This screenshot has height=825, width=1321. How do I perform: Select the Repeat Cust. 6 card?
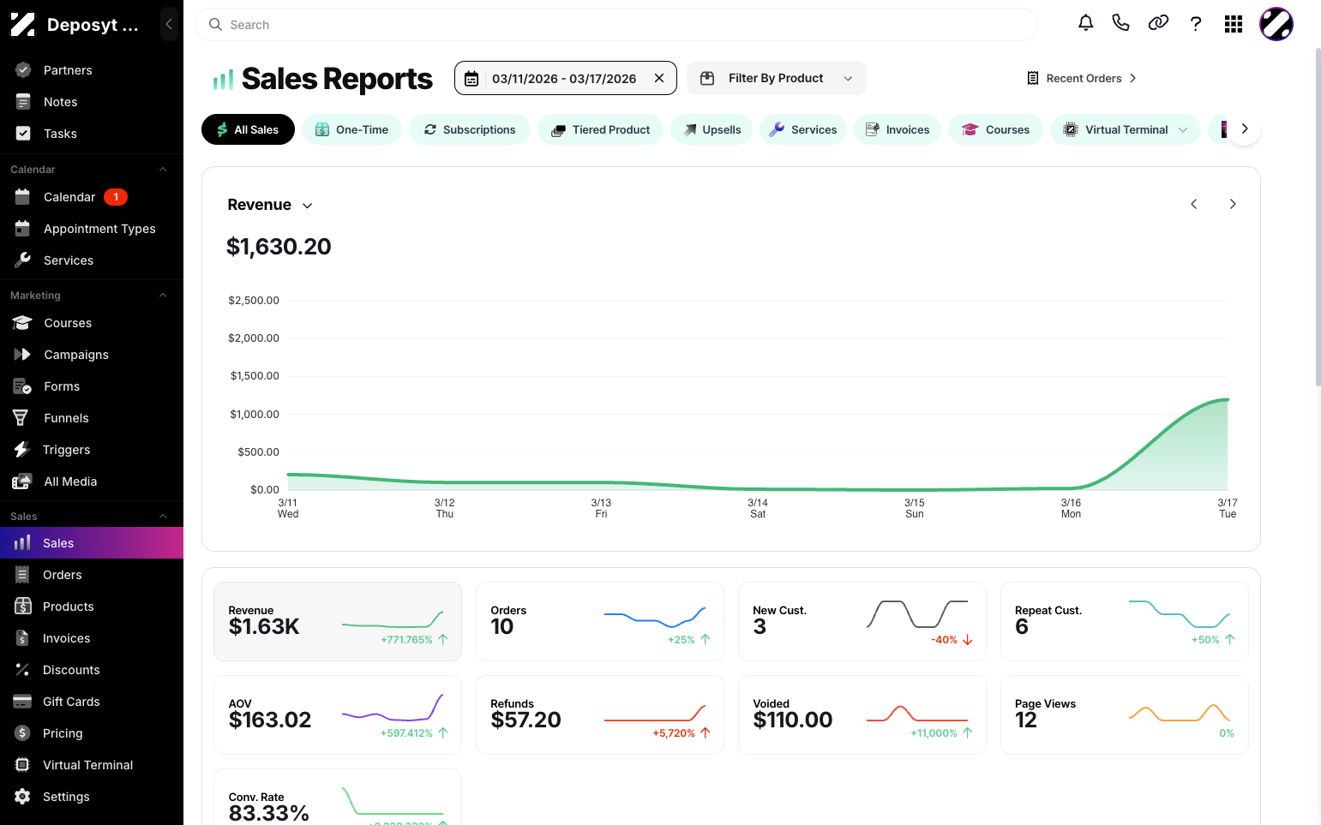click(1125, 622)
